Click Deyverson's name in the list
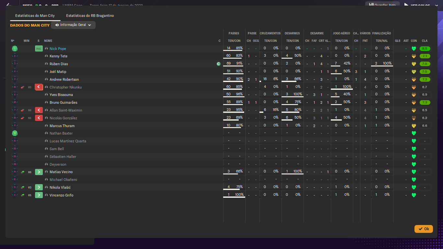 click(58, 164)
